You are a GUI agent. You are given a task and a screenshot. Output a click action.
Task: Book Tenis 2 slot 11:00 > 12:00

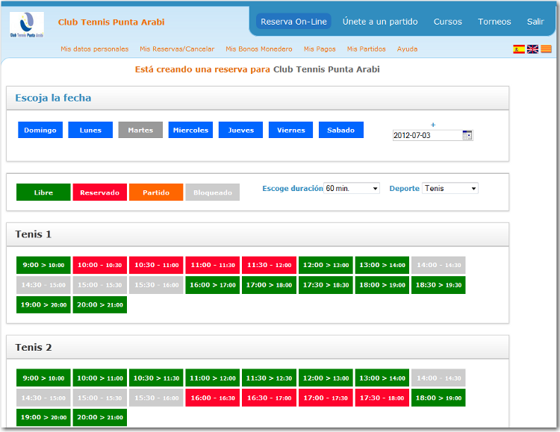pyautogui.click(x=213, y=378)
